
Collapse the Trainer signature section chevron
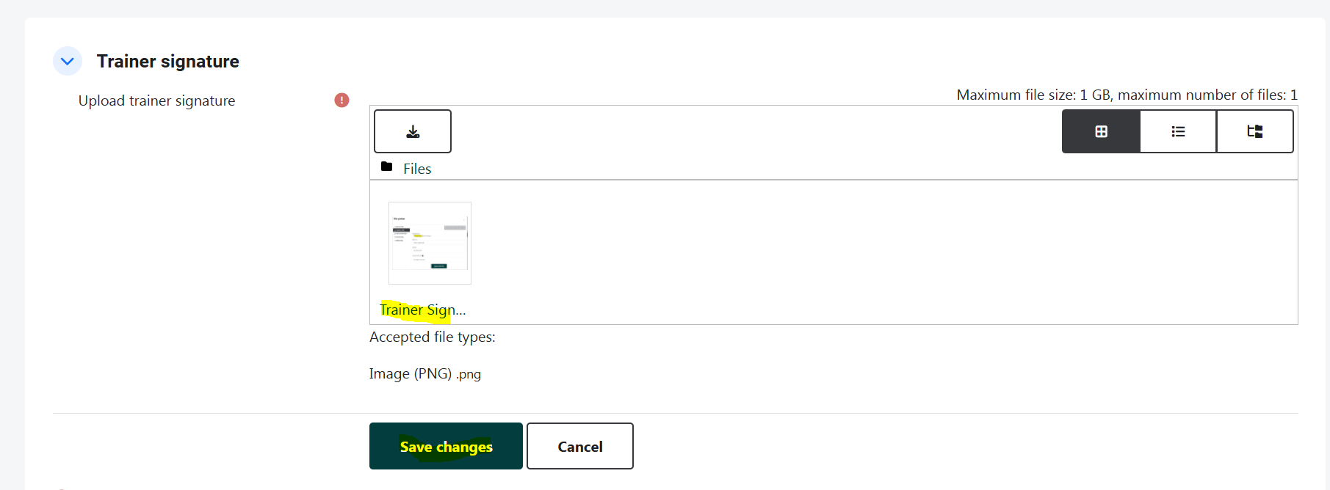click(68, 62)
